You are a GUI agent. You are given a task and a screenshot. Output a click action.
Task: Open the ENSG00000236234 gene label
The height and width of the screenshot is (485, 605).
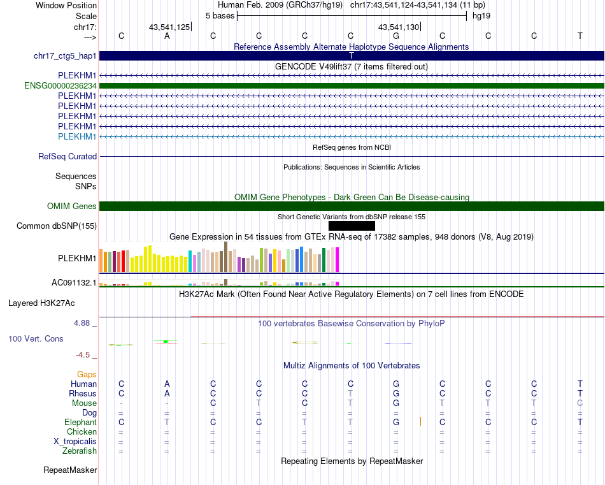60,86
